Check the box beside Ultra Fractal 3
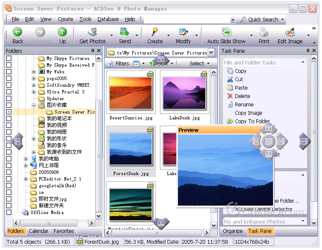The height and width of the screenshot is (250, 322). point(9,92)
